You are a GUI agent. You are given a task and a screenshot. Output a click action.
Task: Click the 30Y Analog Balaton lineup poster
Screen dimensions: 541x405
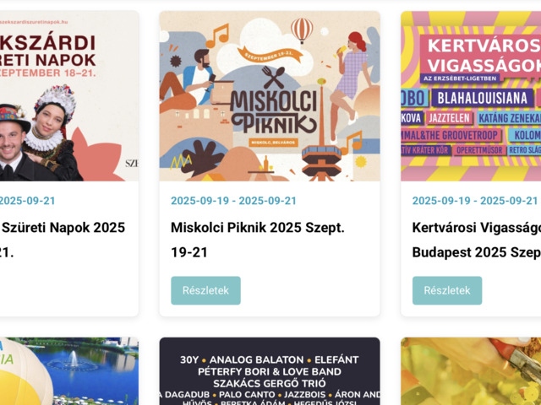click(x=270, y=371)
